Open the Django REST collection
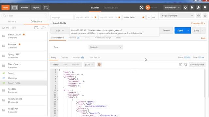Viewport: 209px width, 117px height. pyautogui.click(x=23, y=56)
